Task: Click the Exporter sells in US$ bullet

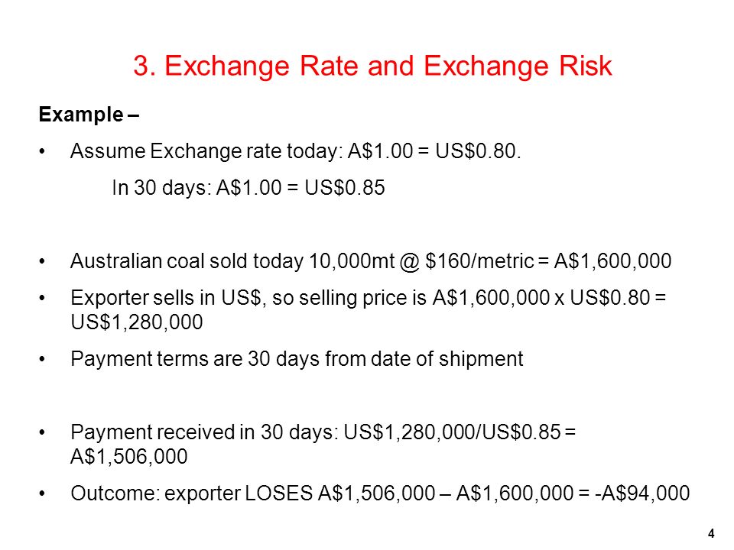Action: (369, 309)
